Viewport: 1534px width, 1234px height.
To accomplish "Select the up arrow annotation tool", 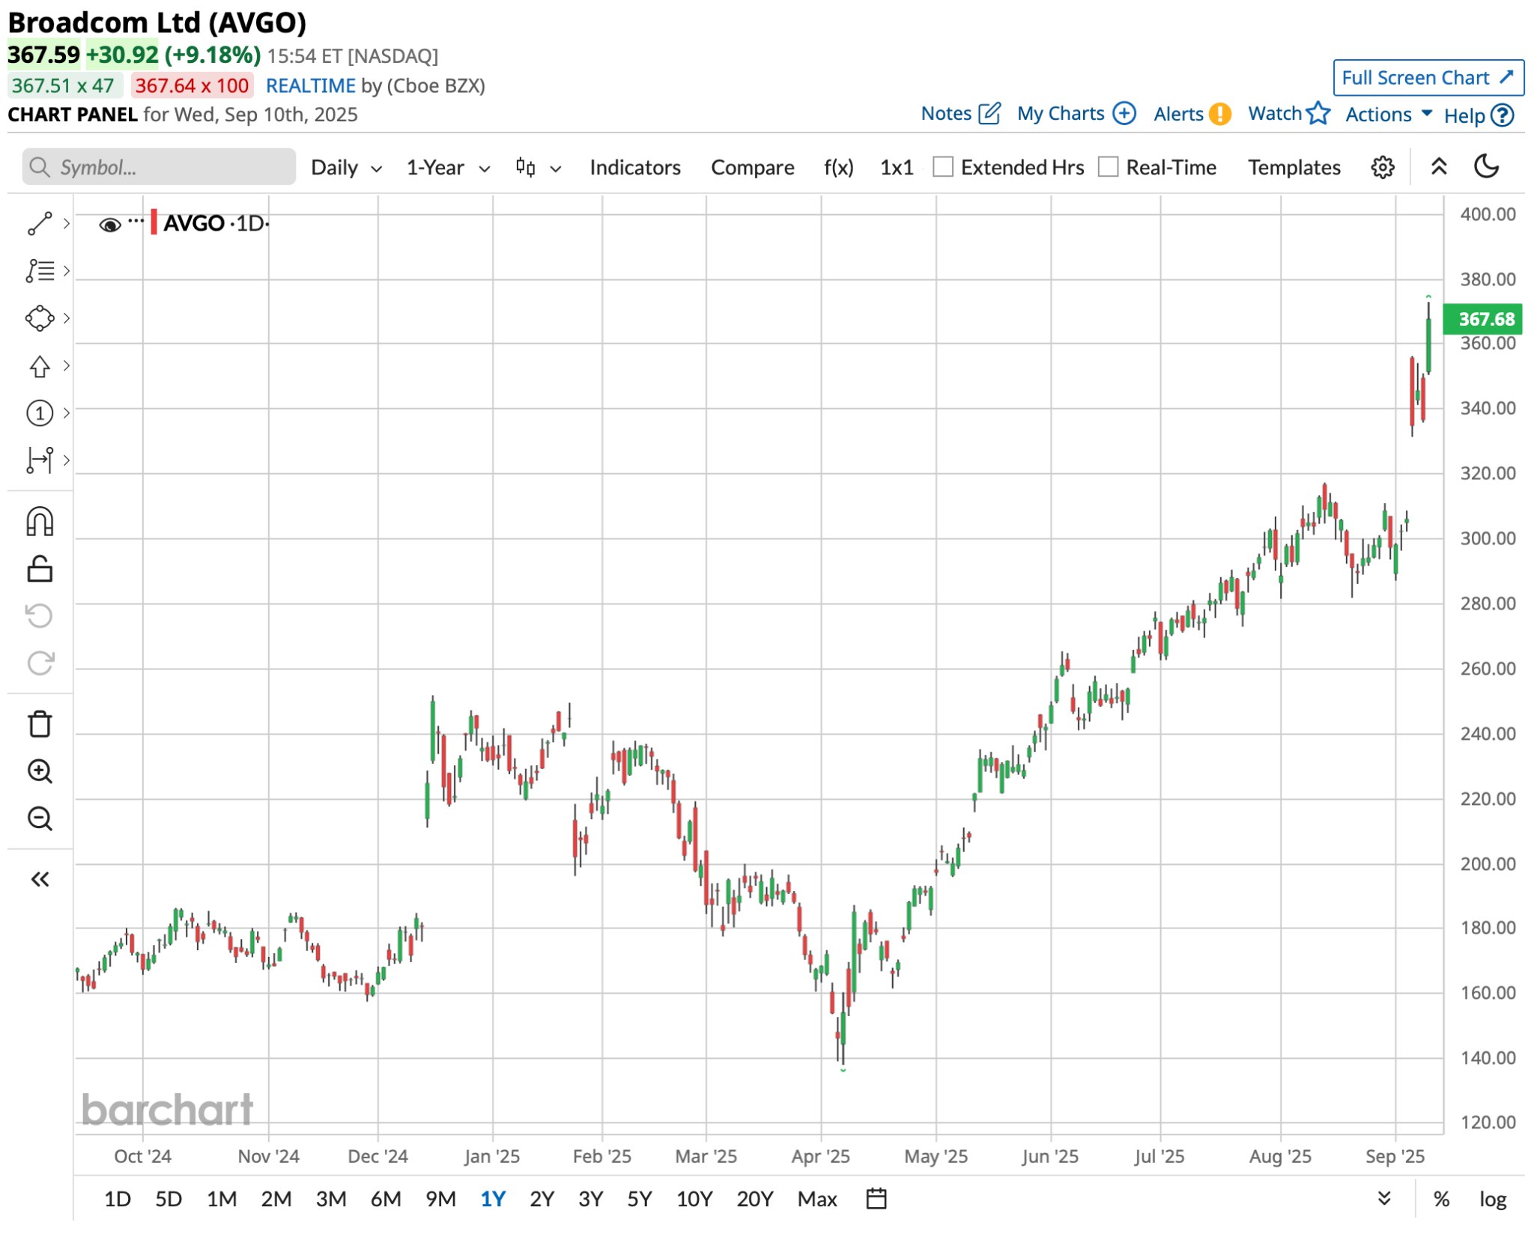I will [x=39, y=365].
